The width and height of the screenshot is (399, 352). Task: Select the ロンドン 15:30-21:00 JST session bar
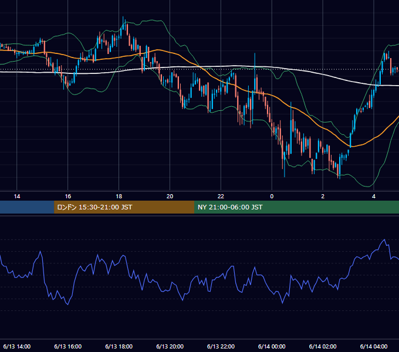pyautogui.click(x=124, y=207)
